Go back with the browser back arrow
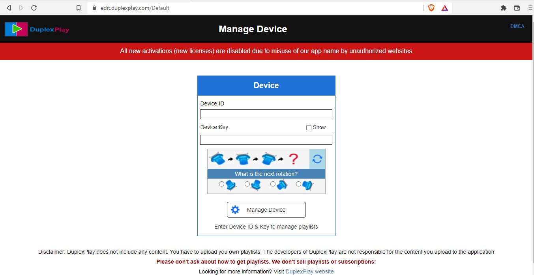This screenshot has height=275, width=534. click(9, 8)
